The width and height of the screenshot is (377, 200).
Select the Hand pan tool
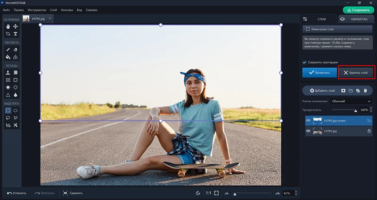tap(8, 26)
